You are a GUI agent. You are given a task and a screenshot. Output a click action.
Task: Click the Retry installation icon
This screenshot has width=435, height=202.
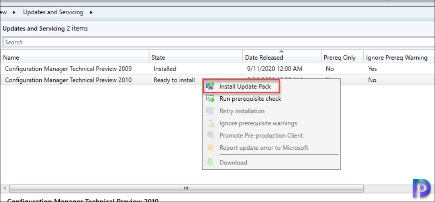click(x=211, y=111)
